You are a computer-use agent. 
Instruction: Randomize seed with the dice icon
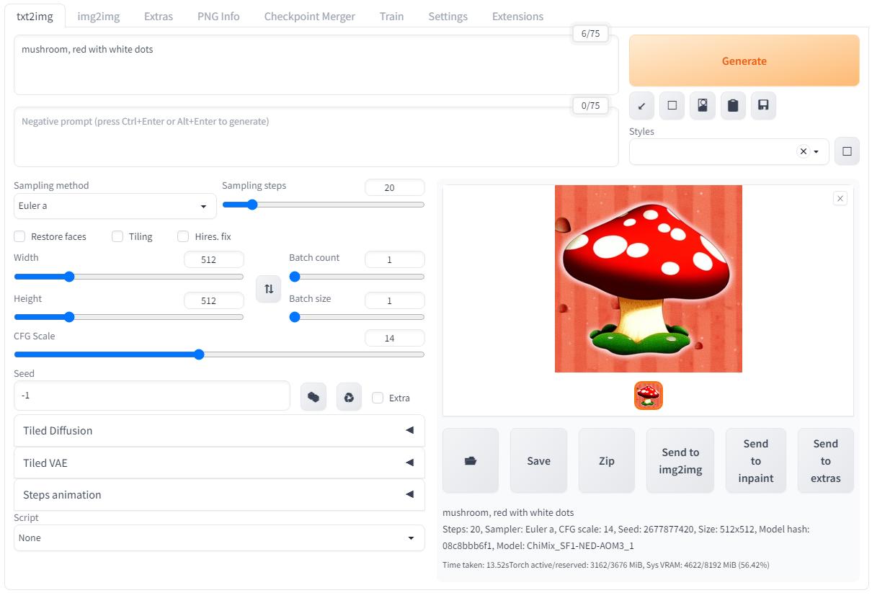(313, 397)
